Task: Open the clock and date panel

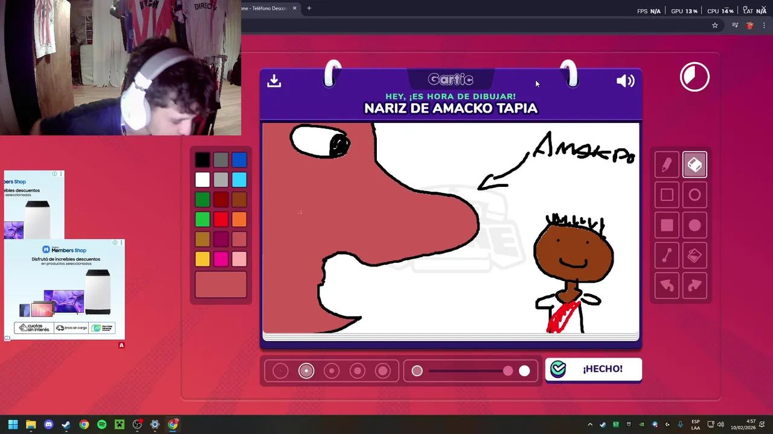Action: (x=743, y=424)
